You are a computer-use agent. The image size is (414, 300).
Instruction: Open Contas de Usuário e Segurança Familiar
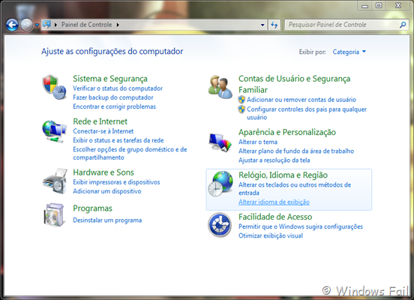coord(295,84)
